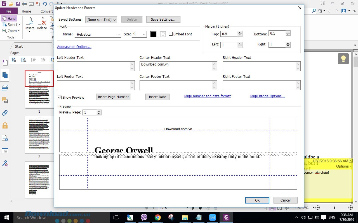Open the Comments panel in sidebar
Screen dimensions: 358x223
click(5, 100)
